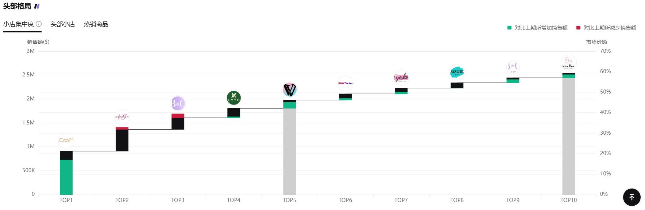Click the green segment of TOP1 bar
The width and height of the screenshot is (645, 210).
(66, 177)
